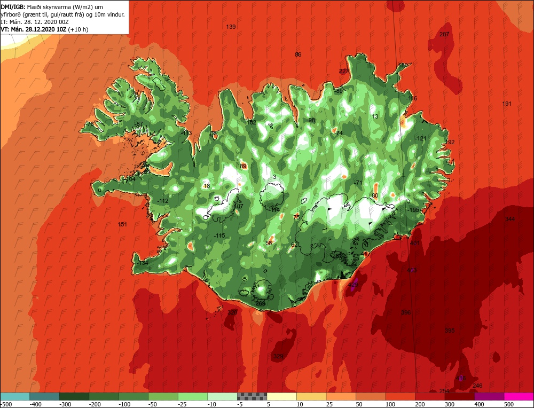
Task: Click the value -195 in the southeast
Action: (x=413, y=210)
